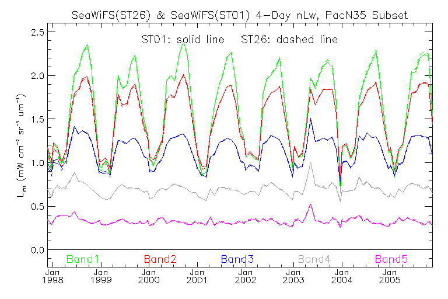The height and width of the screenshot is (299, 448).
Task: Click the gray Band4 legend label
Action: point(314,259)
